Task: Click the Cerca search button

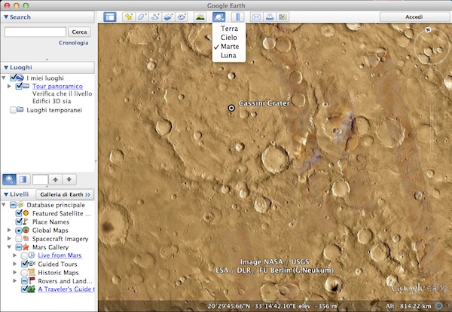Action: (79, 32)
